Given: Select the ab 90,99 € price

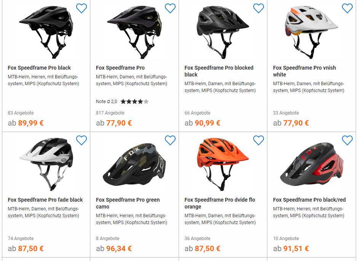Looking at the screenshot, I should tap(202, 123).
